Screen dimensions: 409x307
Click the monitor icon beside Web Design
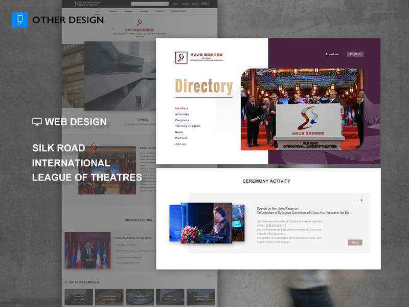tap(37, 122)
